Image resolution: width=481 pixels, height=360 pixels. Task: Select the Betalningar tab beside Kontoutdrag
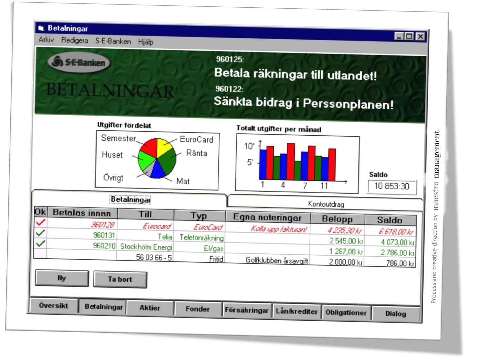(x=131, y=199)
